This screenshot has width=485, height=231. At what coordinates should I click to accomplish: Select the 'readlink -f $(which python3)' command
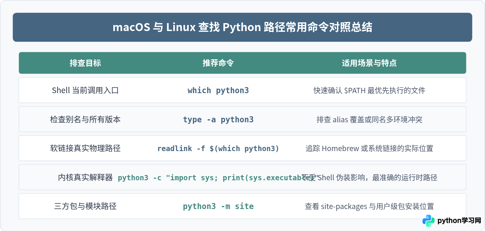coord(218,148)
